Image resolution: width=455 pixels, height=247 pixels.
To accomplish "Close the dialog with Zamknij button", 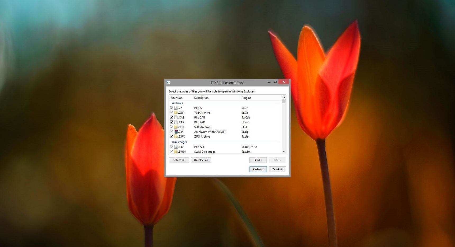I will click(x=277, y=169).
